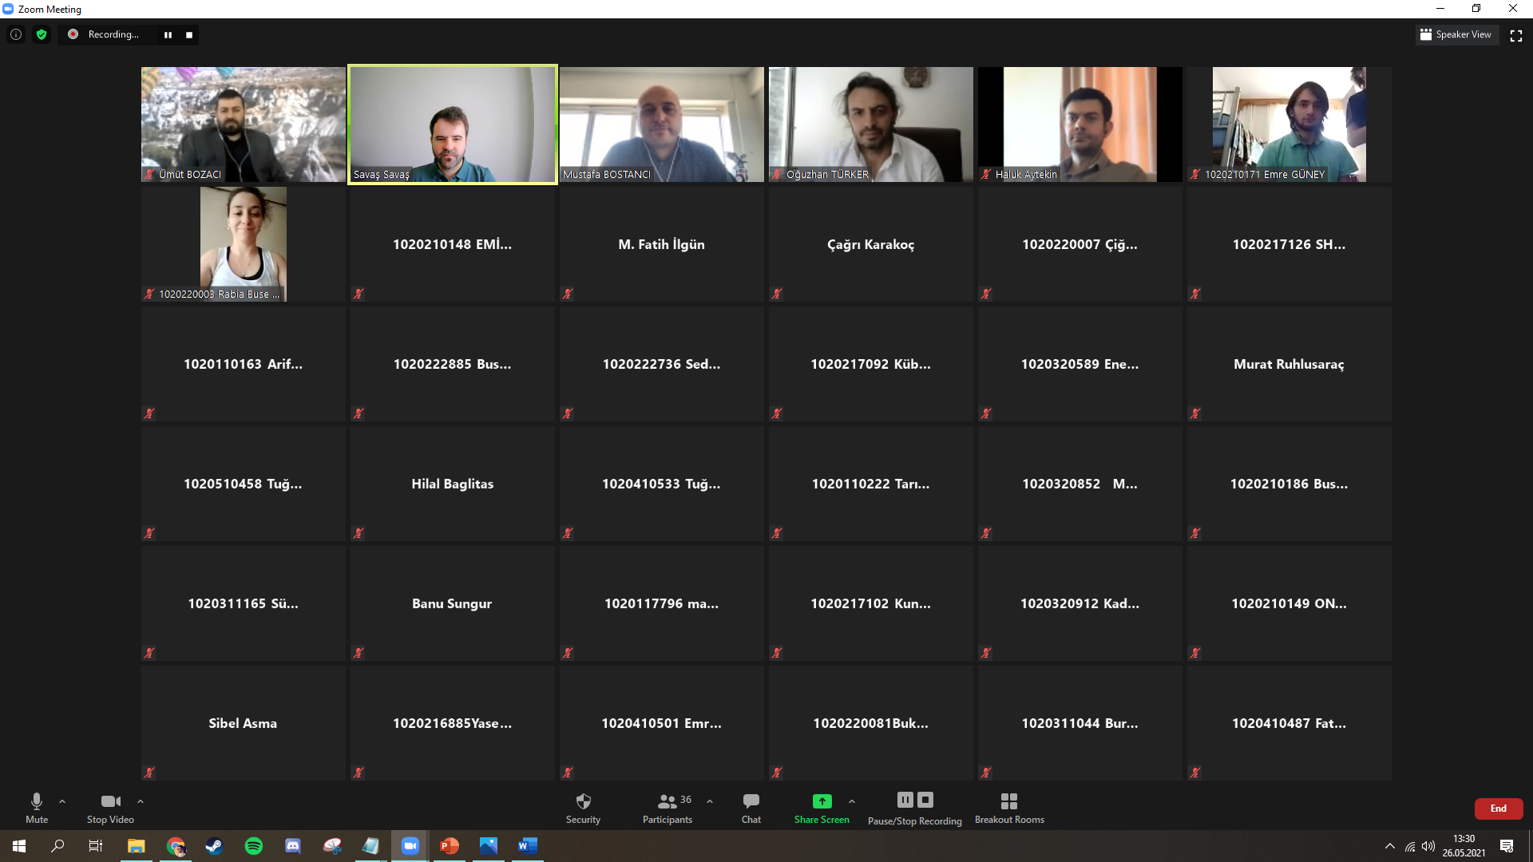1533x862 pixels.
Task: Expand share screen options arrow
Action: point(852,801)
